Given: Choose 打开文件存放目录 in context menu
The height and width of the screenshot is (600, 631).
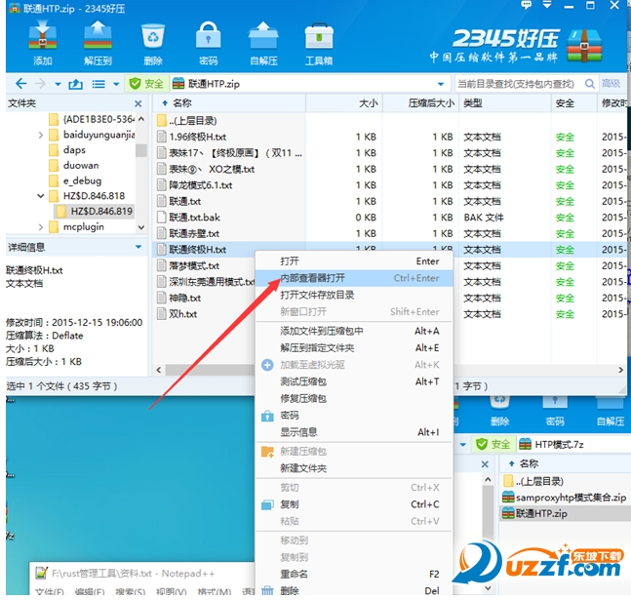Looking at the screenshot, I should [354, 296].
